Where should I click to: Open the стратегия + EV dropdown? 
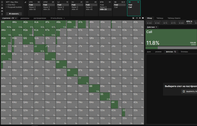[x=9, y=18]
